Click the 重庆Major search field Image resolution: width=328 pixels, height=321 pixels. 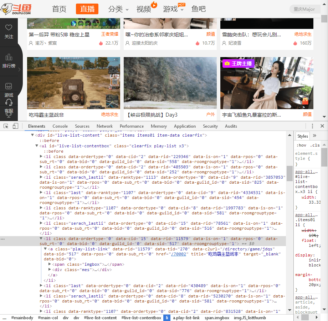tap(305, 9)
